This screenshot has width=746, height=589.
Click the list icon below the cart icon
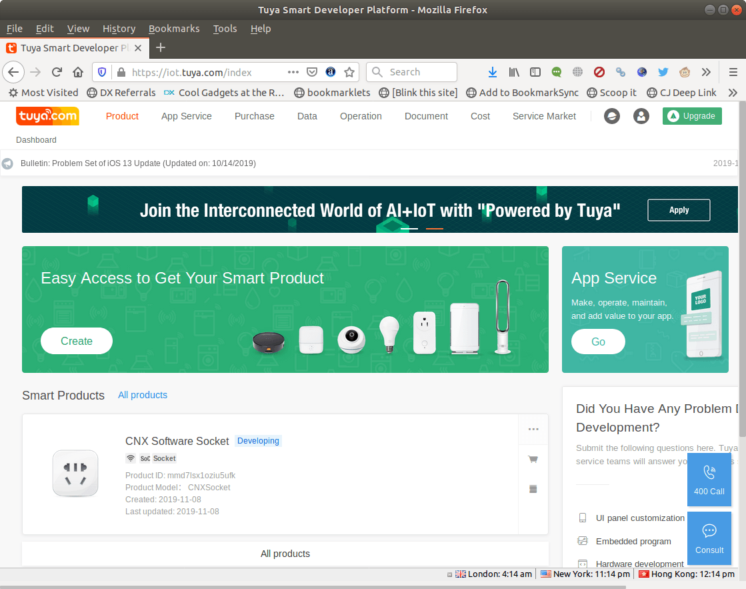pyautogui.click(x=533, y=489)
